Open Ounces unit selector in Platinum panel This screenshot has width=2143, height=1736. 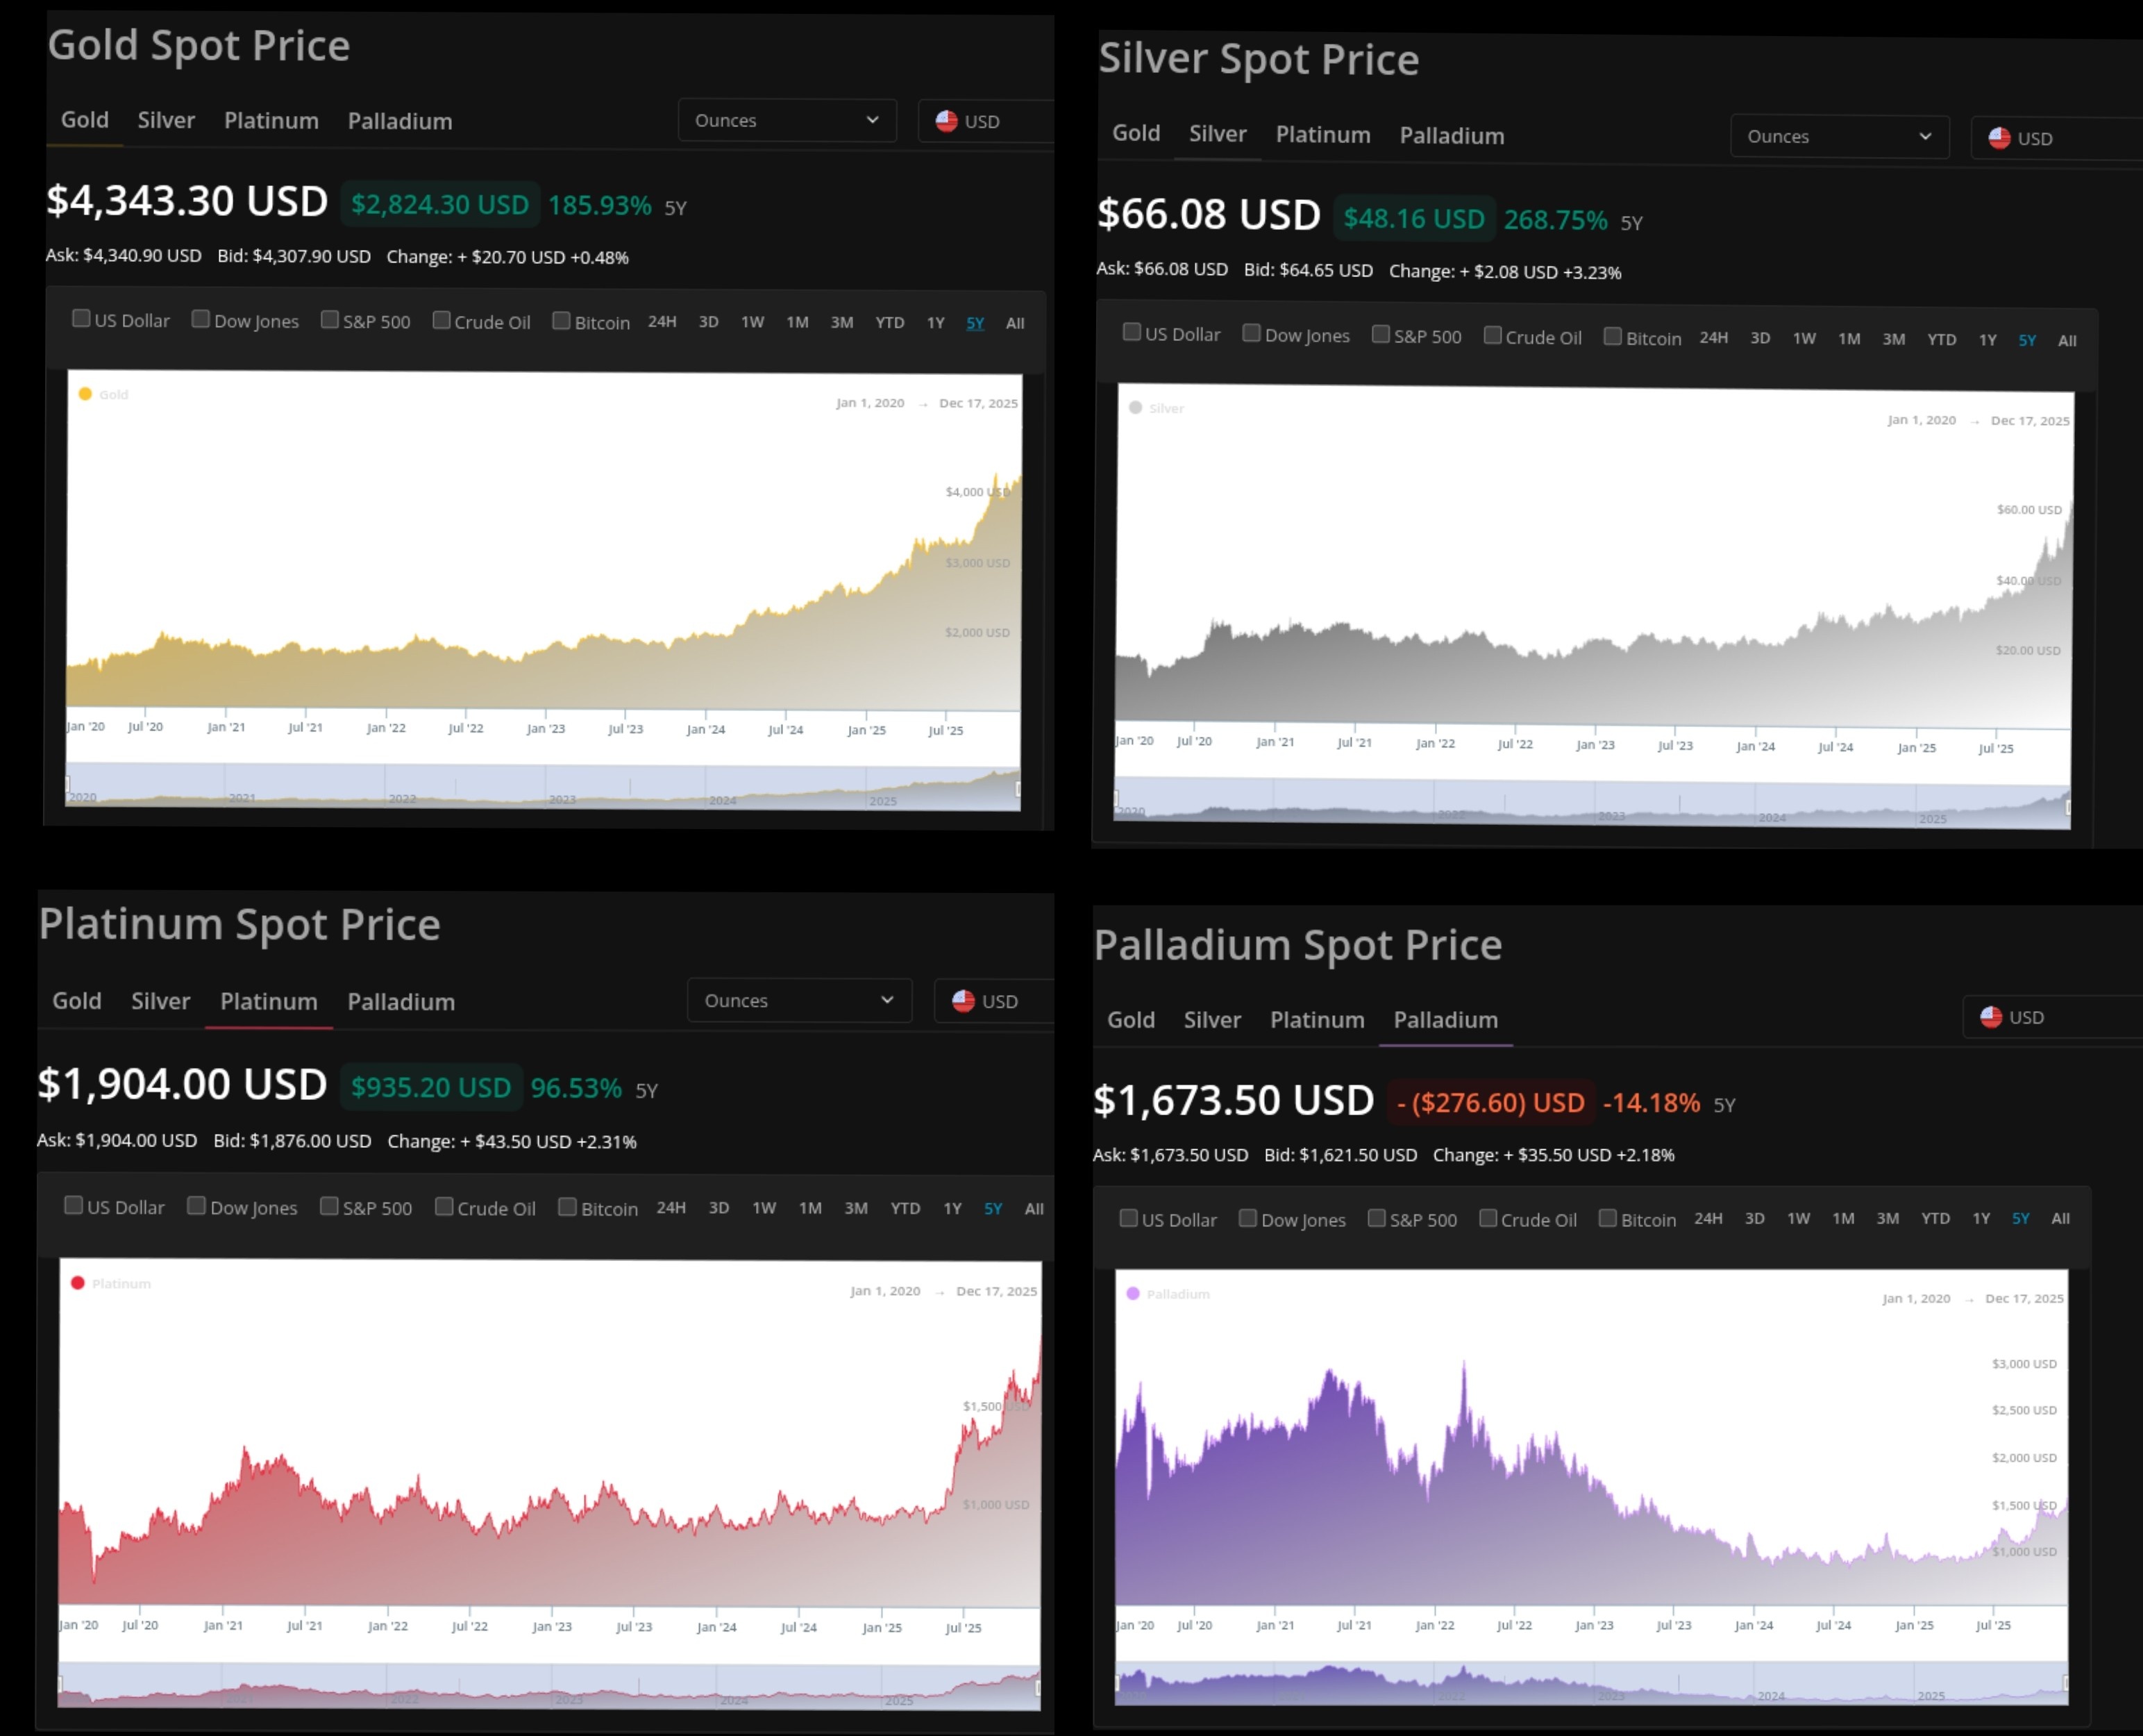pos(798,1001)
